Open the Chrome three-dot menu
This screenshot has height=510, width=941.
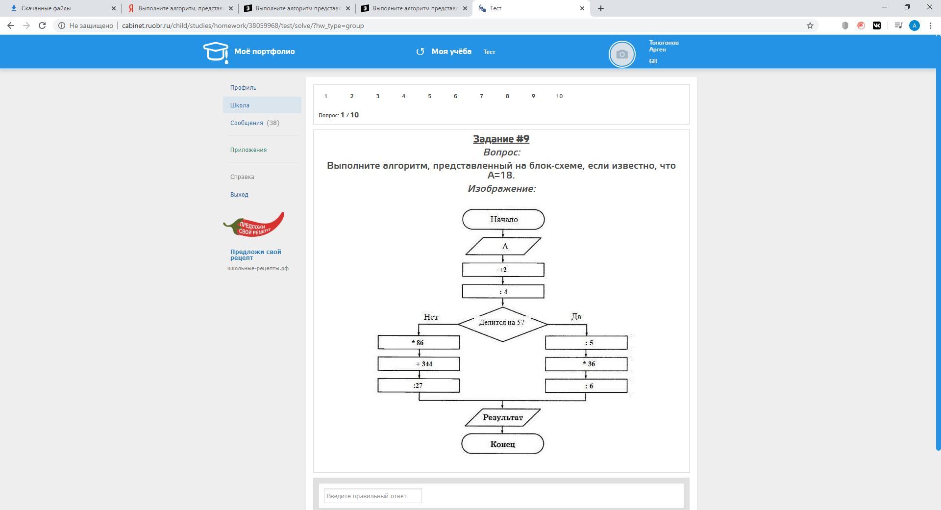(x=930, y=25)
